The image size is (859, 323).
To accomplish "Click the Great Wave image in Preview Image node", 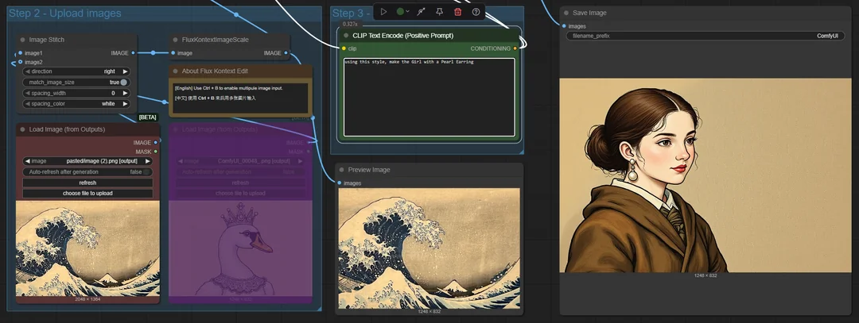I will [429, 248].
